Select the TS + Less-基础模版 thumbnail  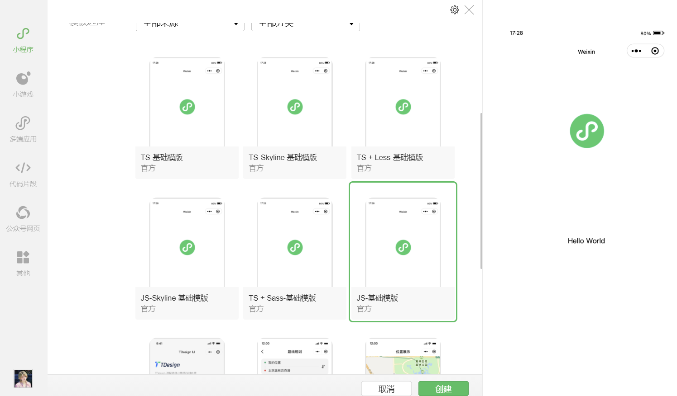(403, 102)
